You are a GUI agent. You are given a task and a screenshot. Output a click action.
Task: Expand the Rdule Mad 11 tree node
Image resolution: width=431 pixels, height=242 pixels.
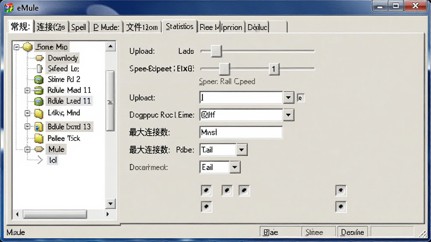point(27,90)
